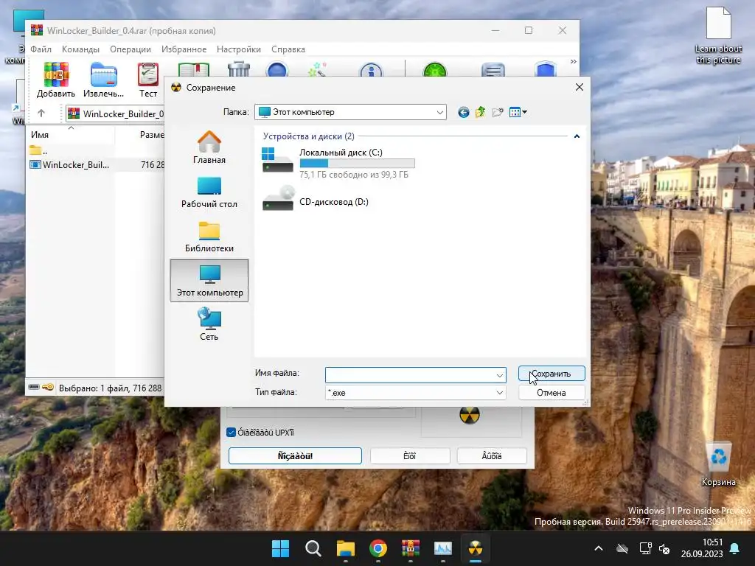Expand the Имя файла combo box arrow
Viewport: 755px width, 566px height.
pos(499,375)
